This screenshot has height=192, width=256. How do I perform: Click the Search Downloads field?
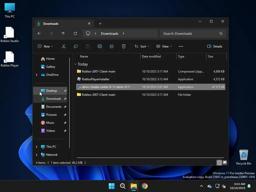[x=193, y=33]
